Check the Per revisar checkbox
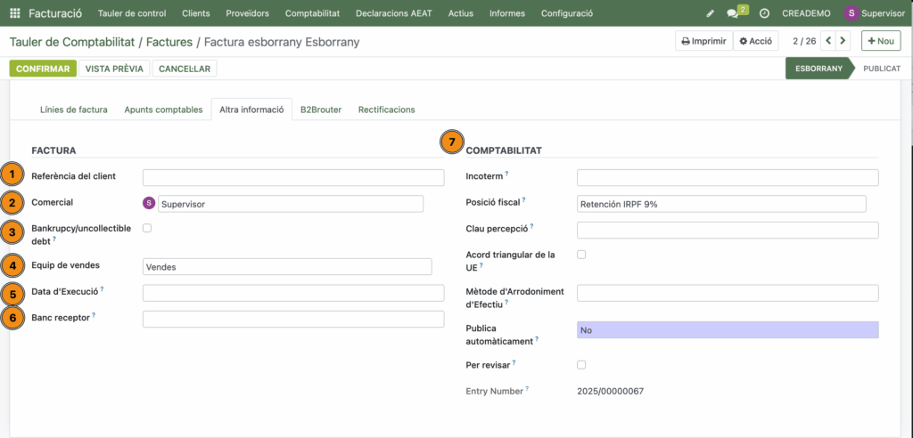The image size is (913, 438). [581, 364]
